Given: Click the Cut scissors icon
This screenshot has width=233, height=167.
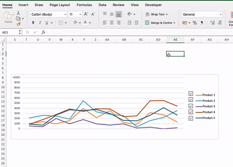Looking at the screenshot, I should point(18,13).
